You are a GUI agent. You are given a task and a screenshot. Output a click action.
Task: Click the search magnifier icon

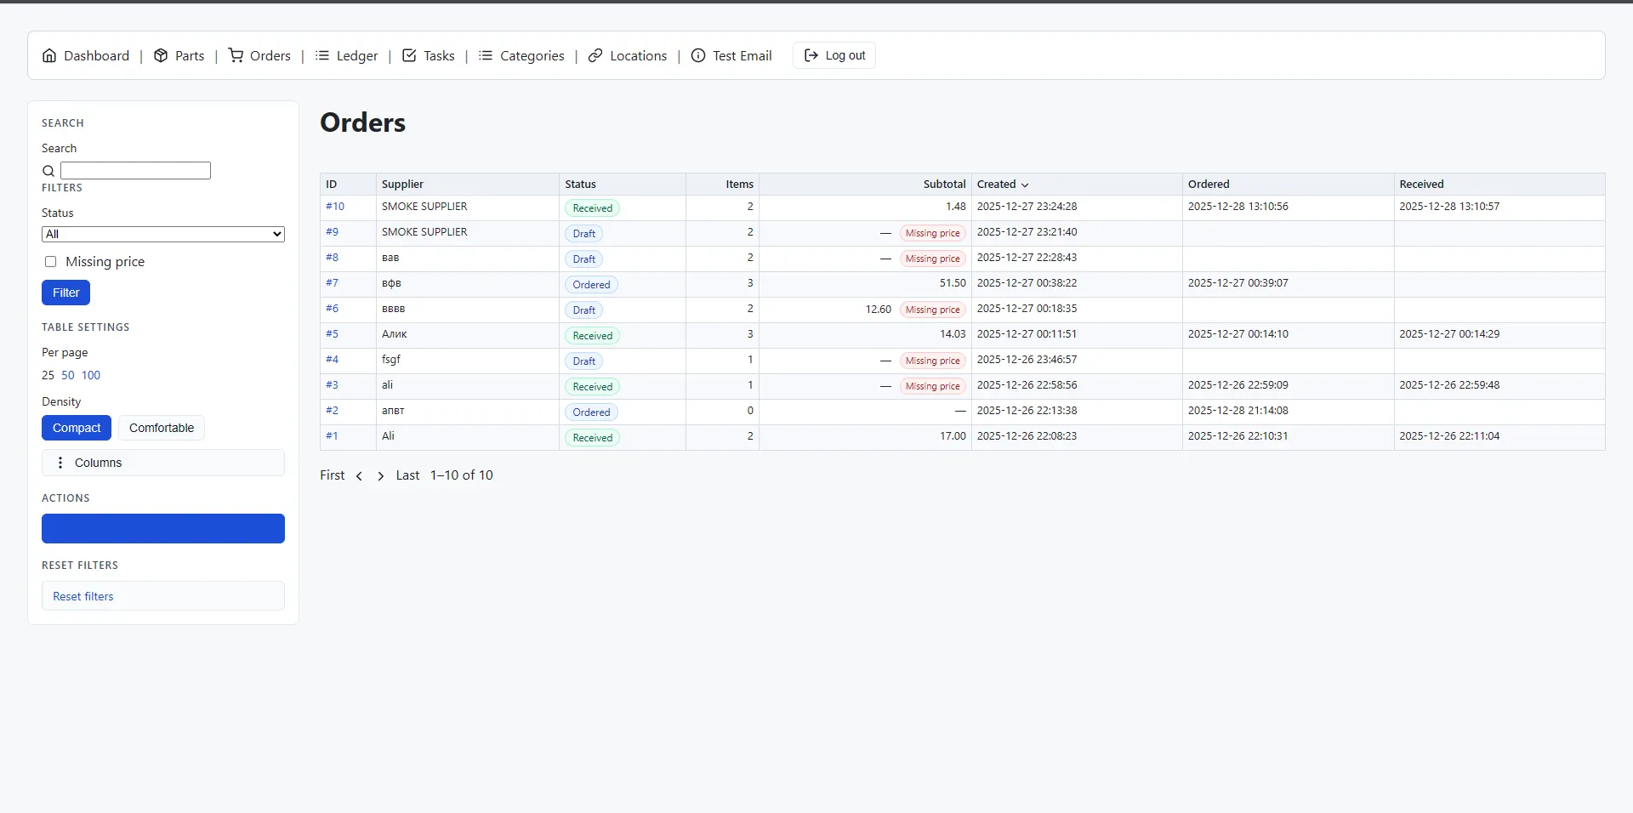(x=48, y=171)
